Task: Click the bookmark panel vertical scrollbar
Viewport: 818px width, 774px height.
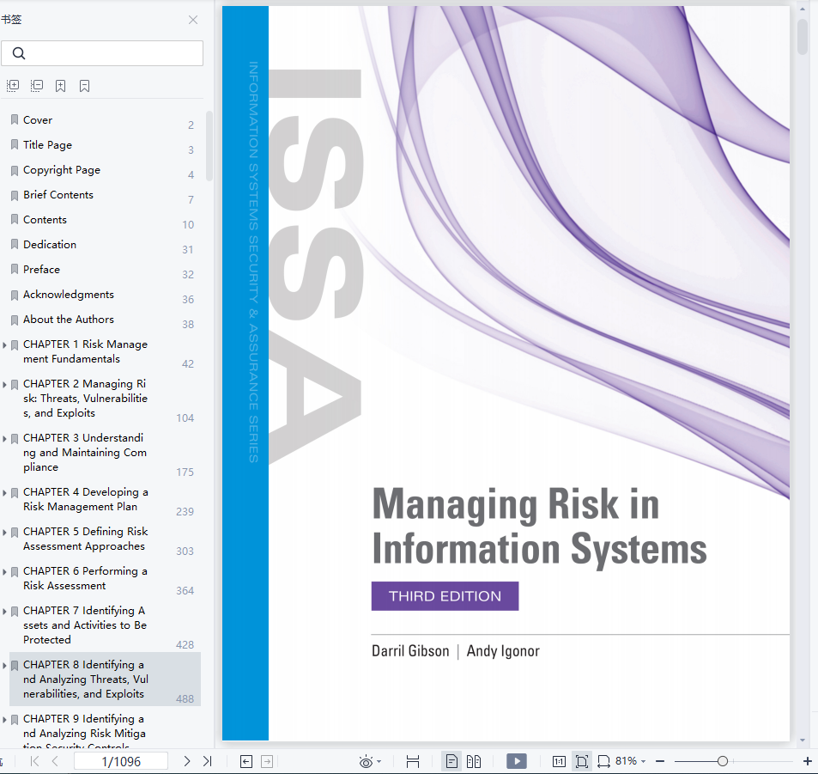Action: (x=209, y=146)
